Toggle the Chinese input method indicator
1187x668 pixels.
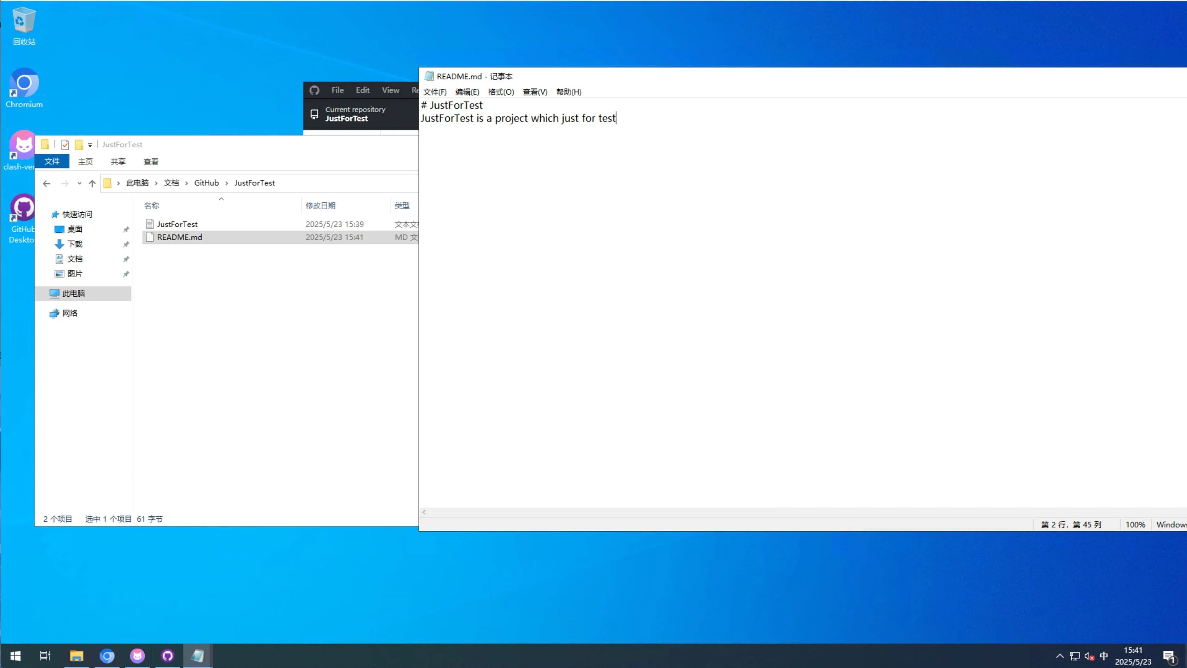(1104, 656)
